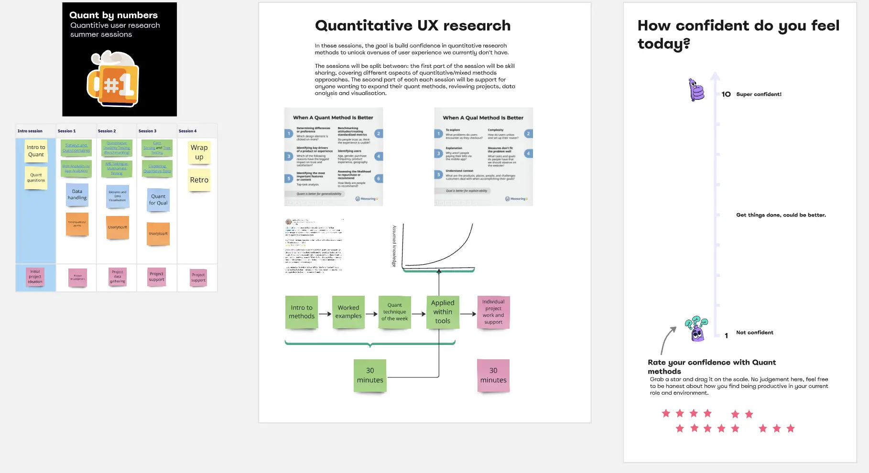Select the leftmost star in the upper star row

[x=666, y=413]
